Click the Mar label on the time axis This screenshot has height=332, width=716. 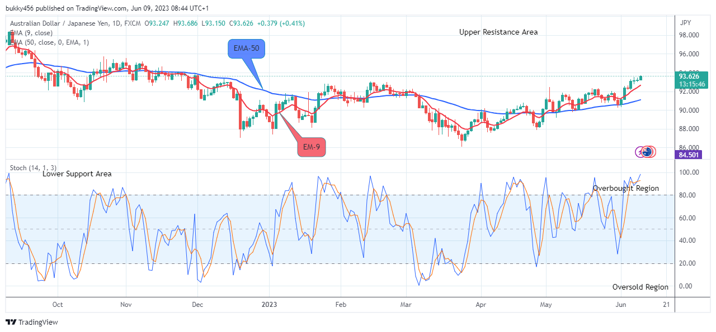click(x=407, y=305)
